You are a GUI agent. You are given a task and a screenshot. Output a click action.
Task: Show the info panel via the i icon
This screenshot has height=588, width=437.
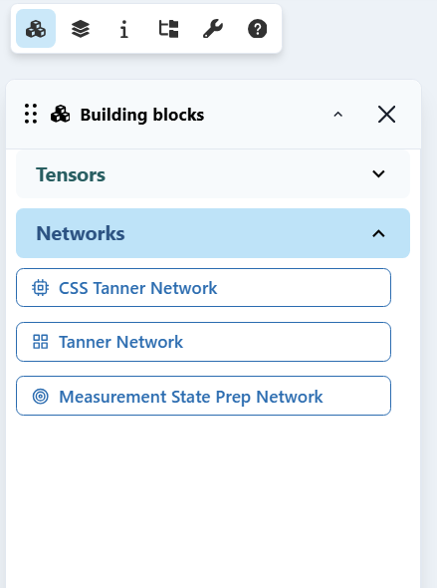coord(124,29)
